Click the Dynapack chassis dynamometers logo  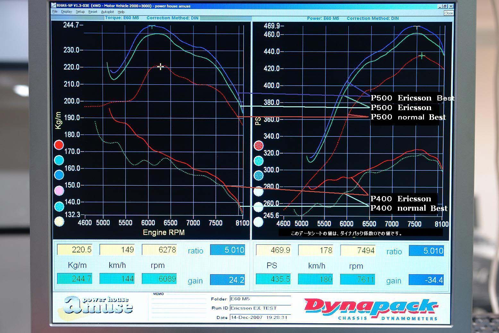click(x=371, y=309)
